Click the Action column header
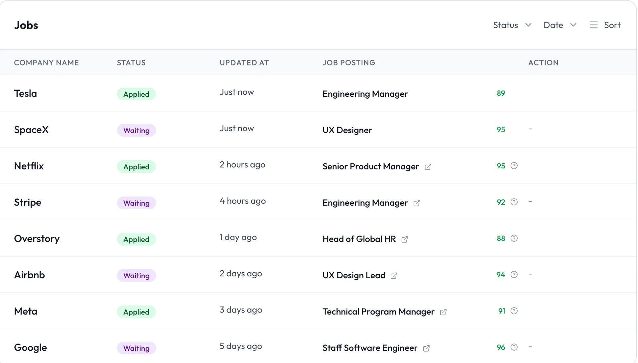Image resolution: width=638 pixels, height=363 pixels. [543, 62]
